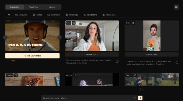Show info for red balloon prompt
Viewport: 183px width, 101px height.
pos(117,62)
